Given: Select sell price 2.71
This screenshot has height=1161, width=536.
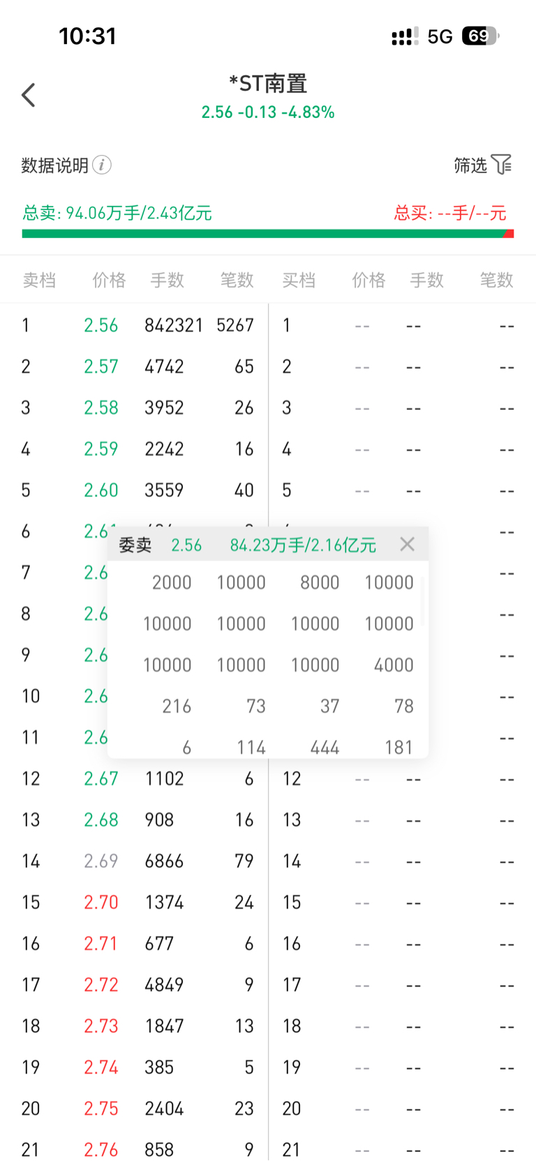Looking at the screenshot, I should click(101, 943).
